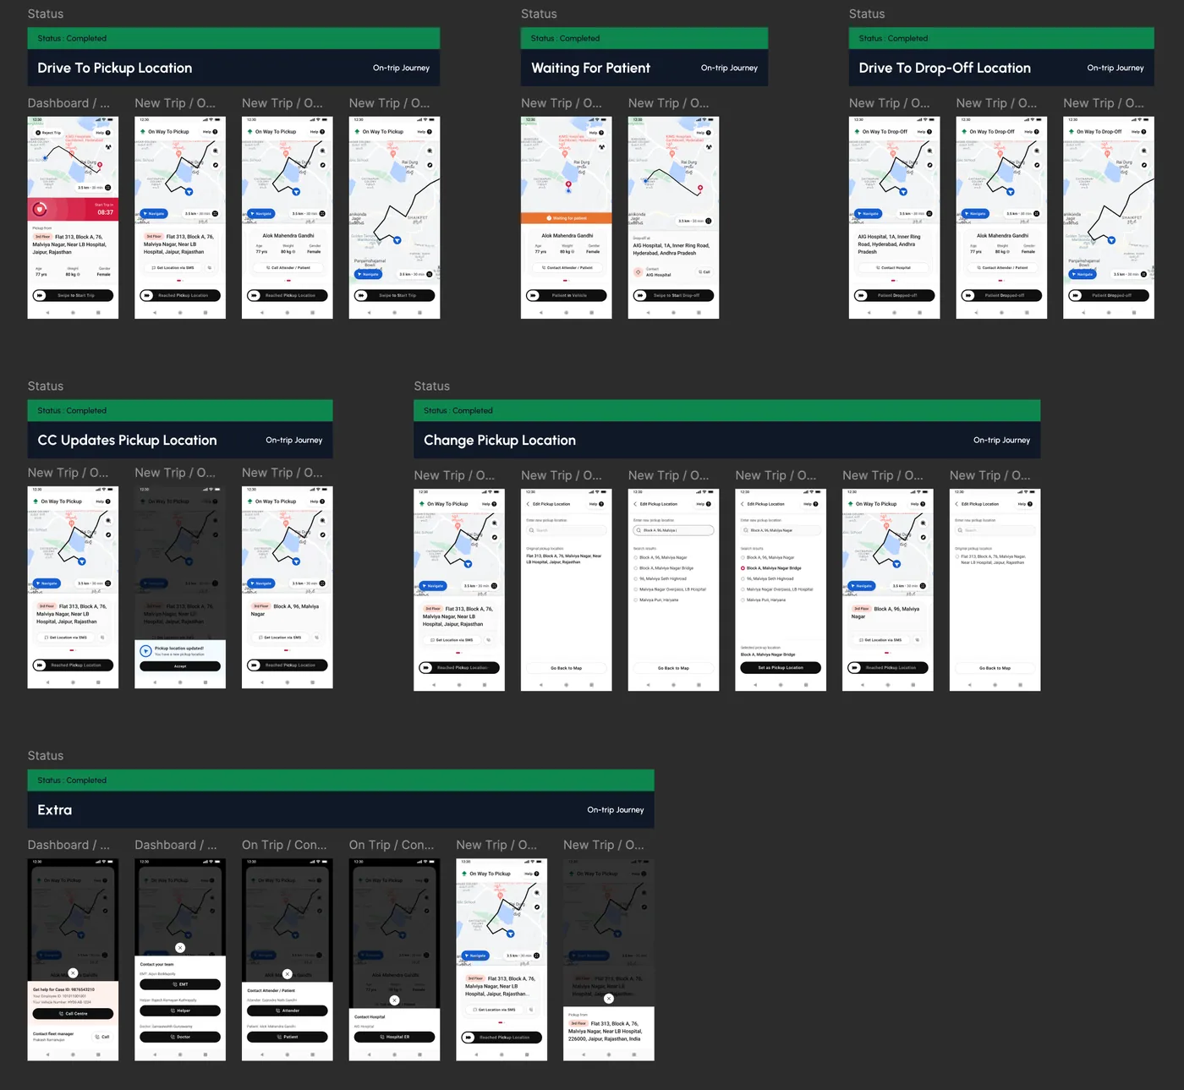Select the Drive To Drop-Off Location header
Viewport: 1184px width, 1090px height.
[x=1001, y=68]
